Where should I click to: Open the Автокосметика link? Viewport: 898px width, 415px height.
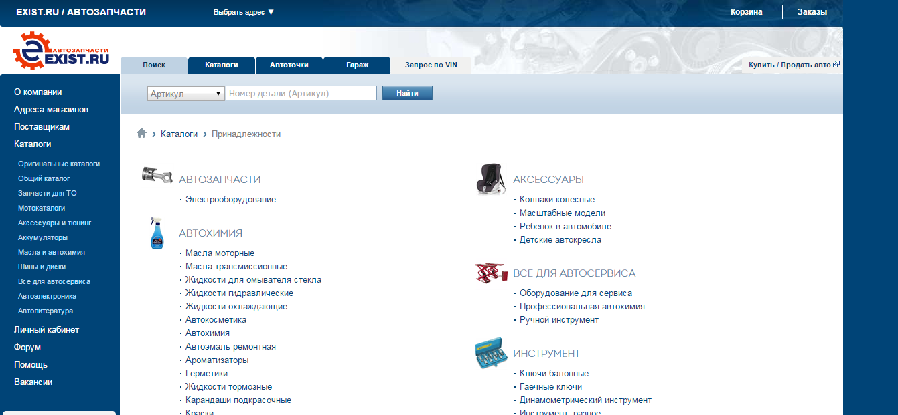(x=216, y=319)
